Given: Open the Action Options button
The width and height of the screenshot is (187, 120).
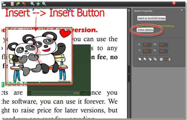Looking at the screenshot, I should pos(145,30).
